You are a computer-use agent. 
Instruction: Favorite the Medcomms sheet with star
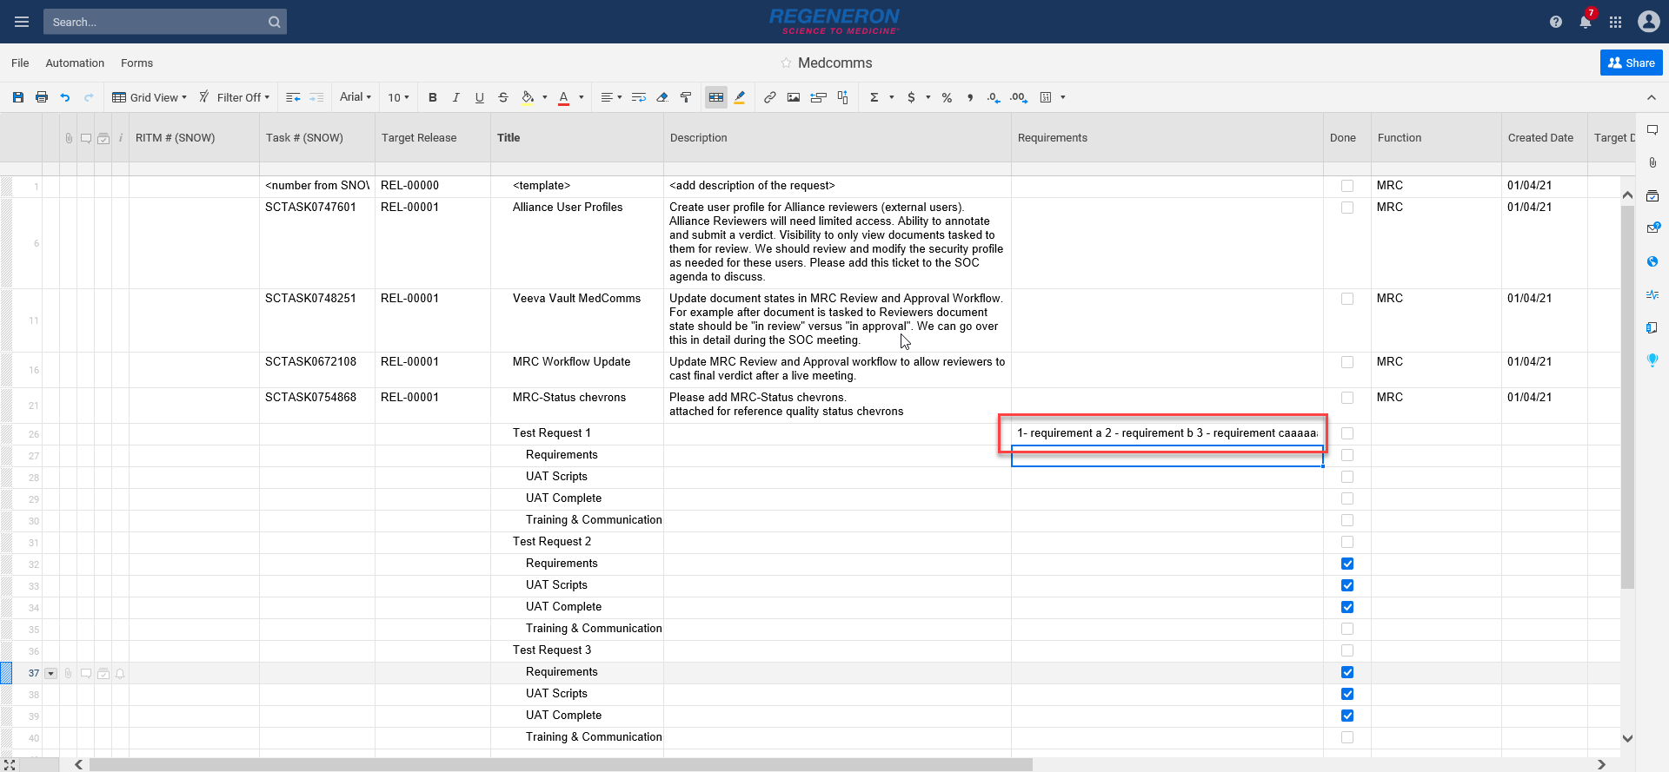click(786, 63)
